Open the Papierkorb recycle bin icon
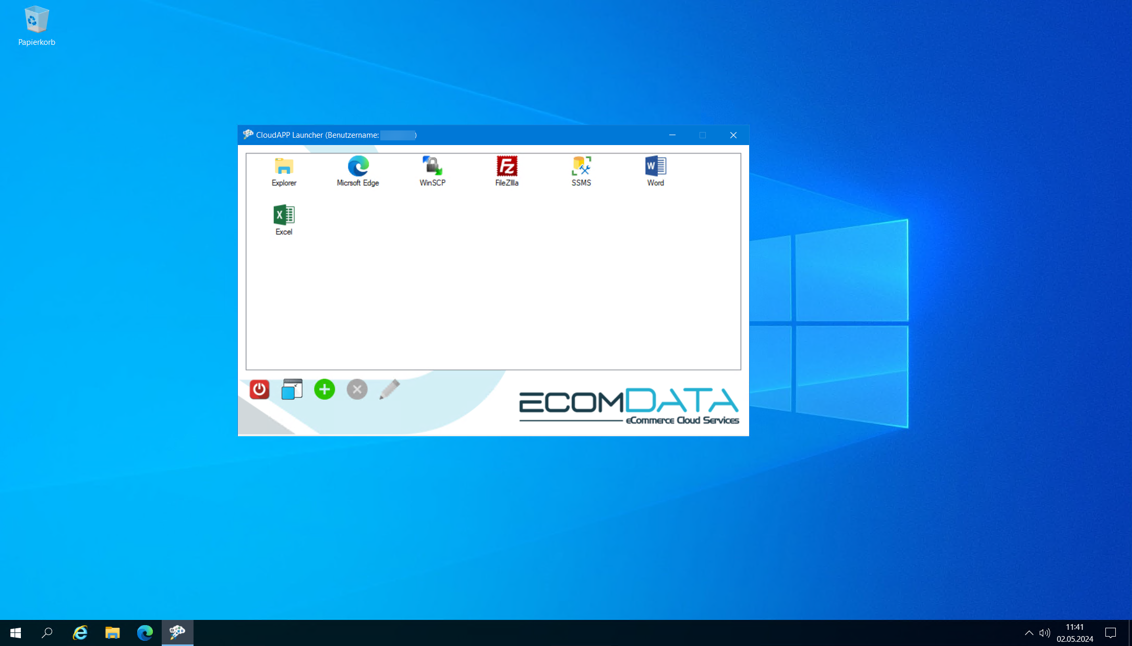 tap(37, 26)
